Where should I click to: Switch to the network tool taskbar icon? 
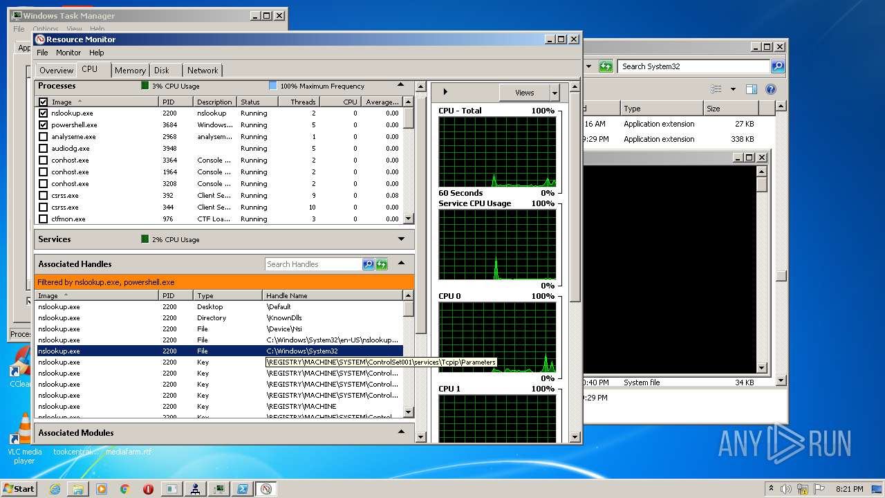click(x=195, y=489)
